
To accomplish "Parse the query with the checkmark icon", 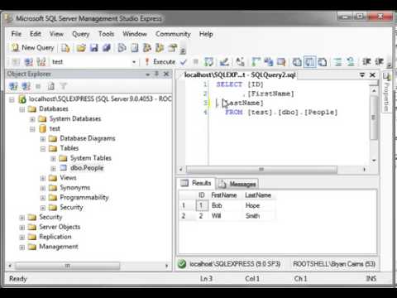I will [x=184, y=62].
